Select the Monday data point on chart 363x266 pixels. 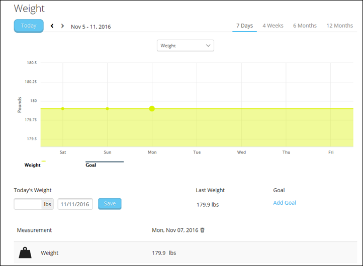pyautogui.click(x=152, y=108)
